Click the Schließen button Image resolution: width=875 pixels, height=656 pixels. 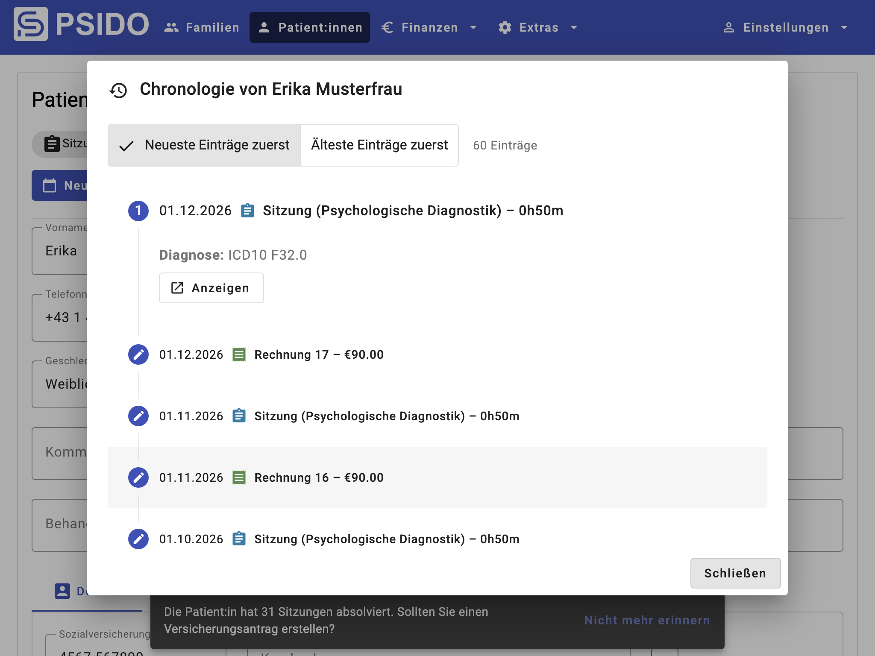[735, 573]
